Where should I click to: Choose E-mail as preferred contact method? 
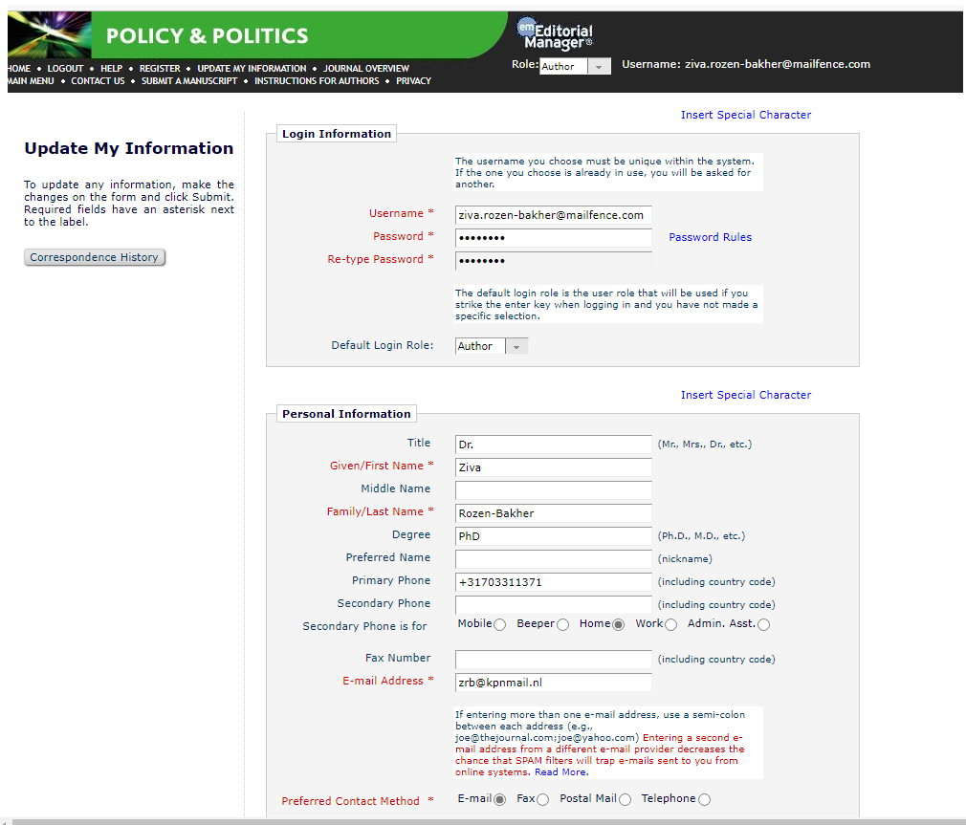pyautogui.click(x=499, y=799)
